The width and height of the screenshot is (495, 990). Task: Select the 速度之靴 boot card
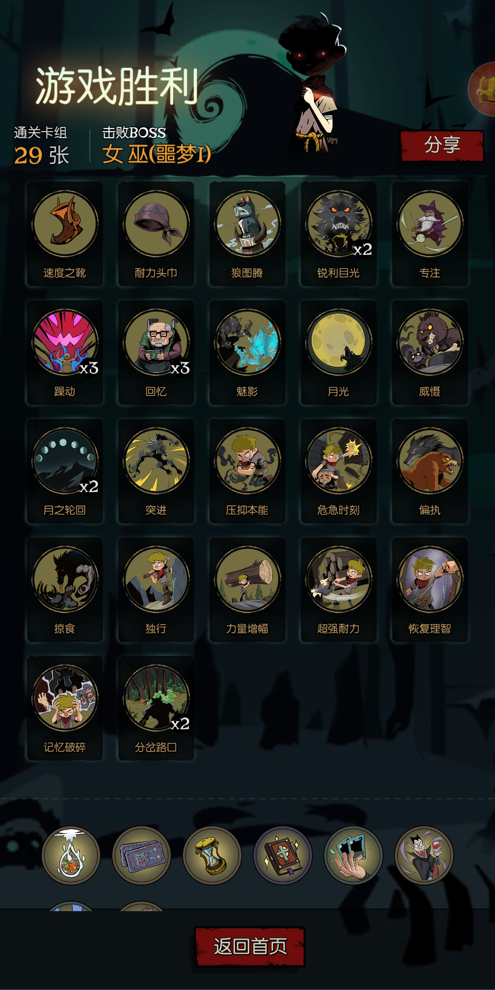(x=65, y=234)
